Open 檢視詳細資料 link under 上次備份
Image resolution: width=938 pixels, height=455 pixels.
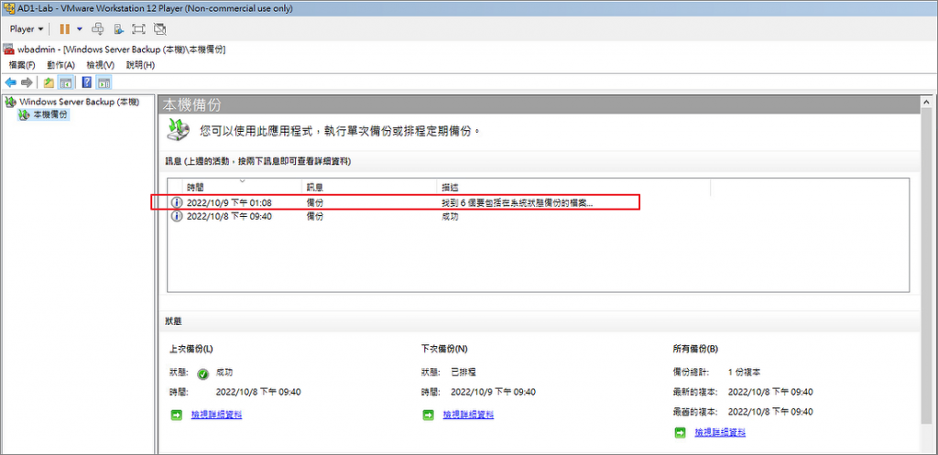216,415
